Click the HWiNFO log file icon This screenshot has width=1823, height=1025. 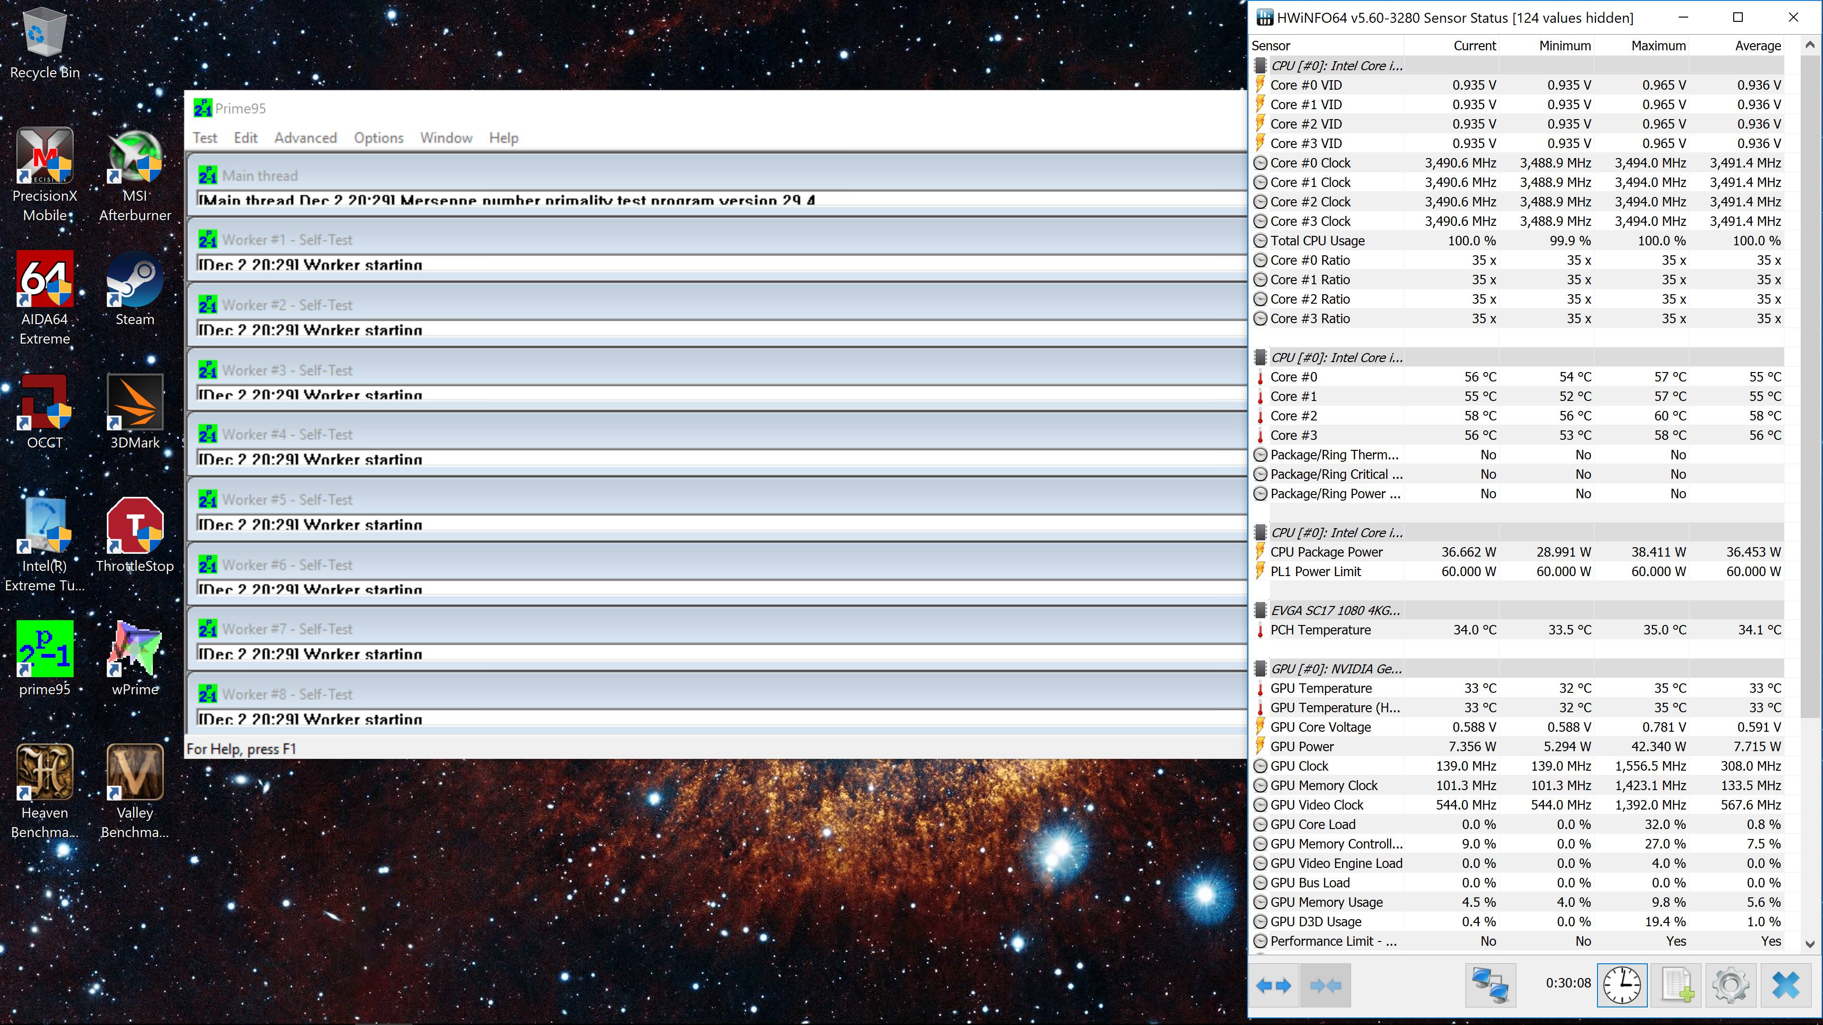click(x=1676, y=985)
